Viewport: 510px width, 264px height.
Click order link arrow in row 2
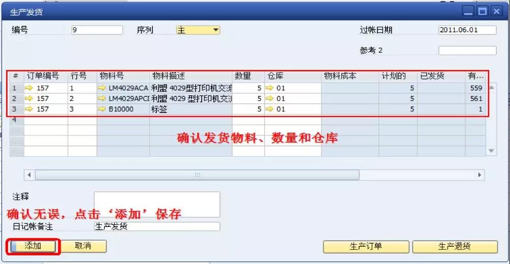click(x=29, y=98)
